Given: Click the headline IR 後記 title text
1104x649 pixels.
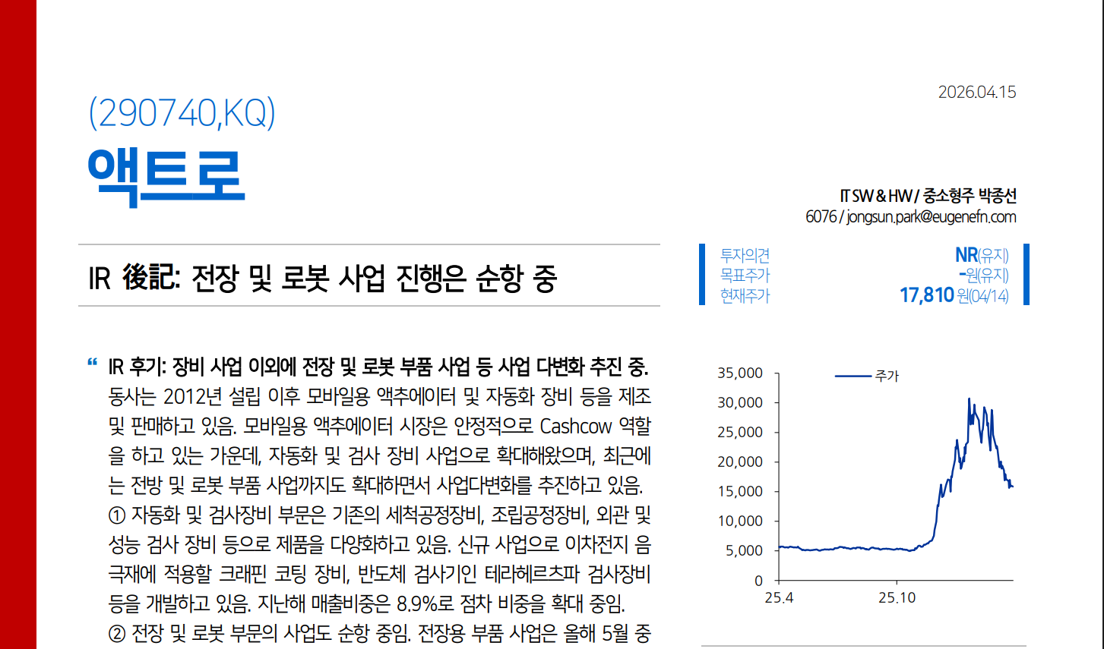Looking at the screenshot, I should click(x=323, y=278).
